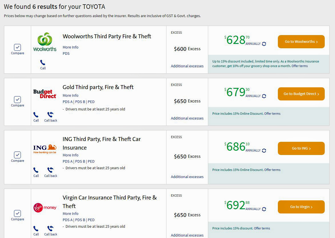335x238 pixels.
Task: Toggle Compare checkbox for Budget Direct policy
Action: coord(17,100)
